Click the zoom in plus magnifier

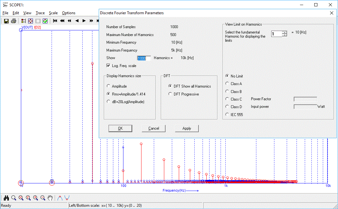click(35, 198)
